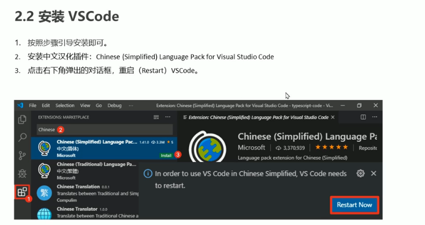Close the Chinese Language Pack extension tab
425x225 pixels.
(333, 117)
